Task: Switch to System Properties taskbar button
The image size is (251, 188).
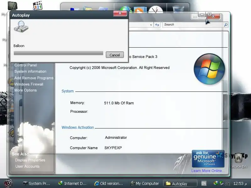Action: [x=36, y=184]
